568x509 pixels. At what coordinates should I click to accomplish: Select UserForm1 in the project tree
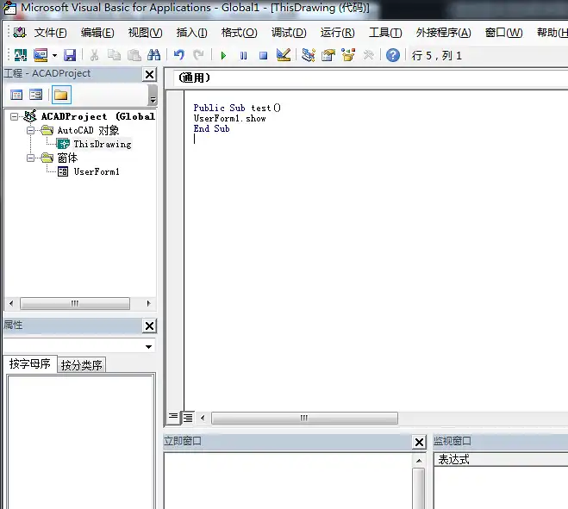tap(96, 171)
